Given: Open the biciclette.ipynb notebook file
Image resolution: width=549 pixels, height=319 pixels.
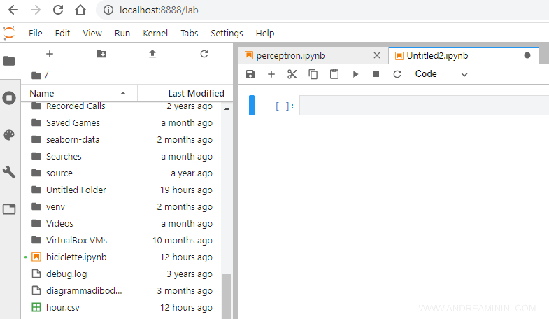Looking at the screenshot, I should coord(76,257).
